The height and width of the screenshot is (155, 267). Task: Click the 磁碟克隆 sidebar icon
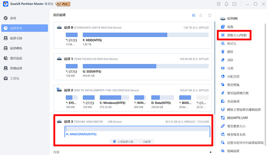(6, 38)
